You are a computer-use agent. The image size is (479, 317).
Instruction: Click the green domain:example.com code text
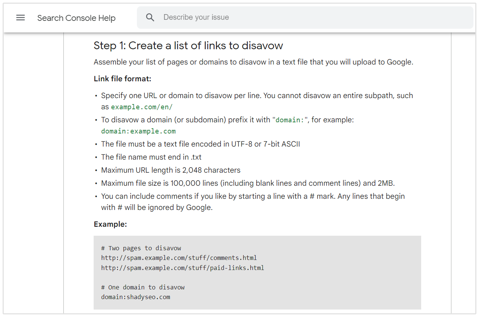click(x=138, y=131)
